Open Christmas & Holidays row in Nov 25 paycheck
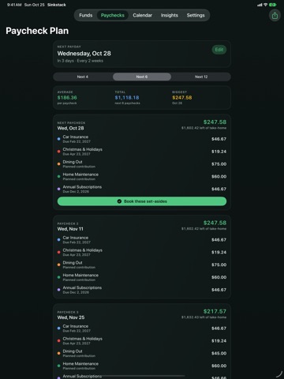The image size is (284, 379). coord(142,341)
